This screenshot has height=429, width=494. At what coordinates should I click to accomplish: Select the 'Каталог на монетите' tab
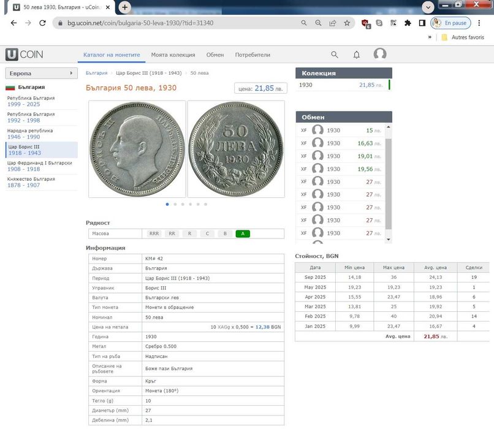coord(112,55)
